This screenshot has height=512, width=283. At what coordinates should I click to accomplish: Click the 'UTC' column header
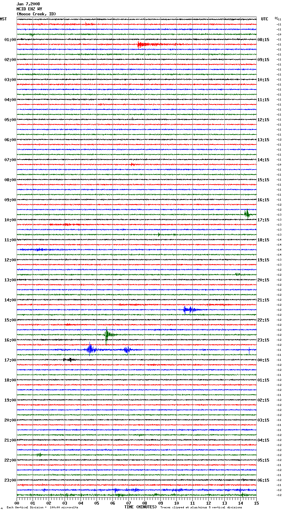click(264, 19)
